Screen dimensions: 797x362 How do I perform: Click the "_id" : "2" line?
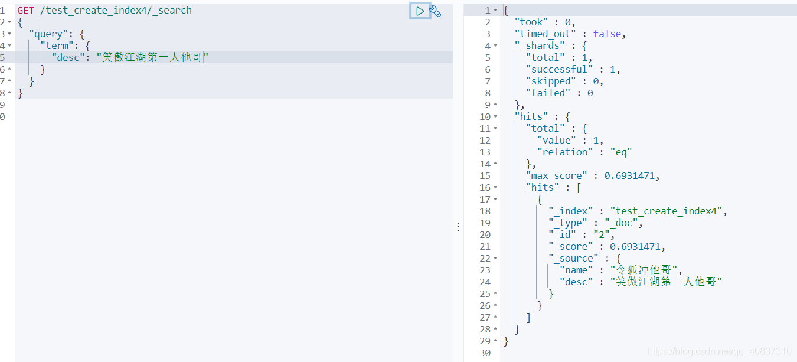click(x=581, y=234)
